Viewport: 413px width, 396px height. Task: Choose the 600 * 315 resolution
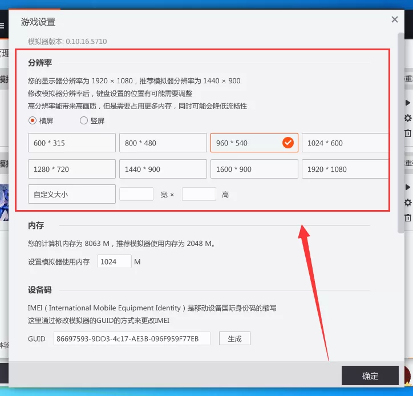point(72,143)
